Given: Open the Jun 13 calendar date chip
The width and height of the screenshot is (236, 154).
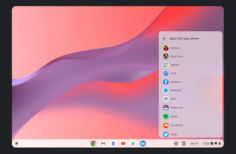Looking at the screenshot, I should pyautogui.click(x=194, y=143).
